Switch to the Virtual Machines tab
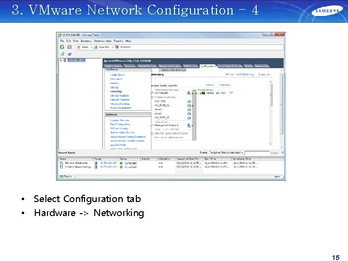 click(147, 66)
